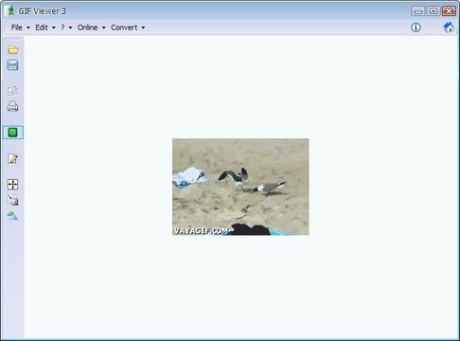Expand the dropdown arrow next to the ? menu
Screen dimensions: 460x341
coord(70,27)
